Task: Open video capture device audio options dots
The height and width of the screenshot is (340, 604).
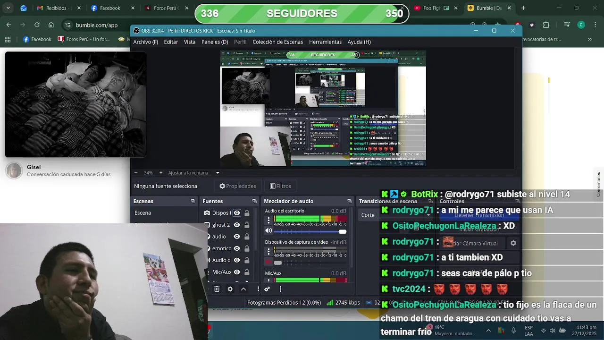Action: click(x=268, y=251)
